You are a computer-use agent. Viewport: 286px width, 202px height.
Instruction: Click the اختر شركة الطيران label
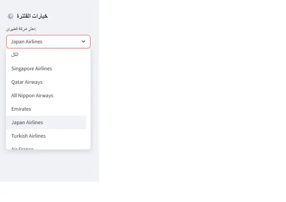[21, 29]
